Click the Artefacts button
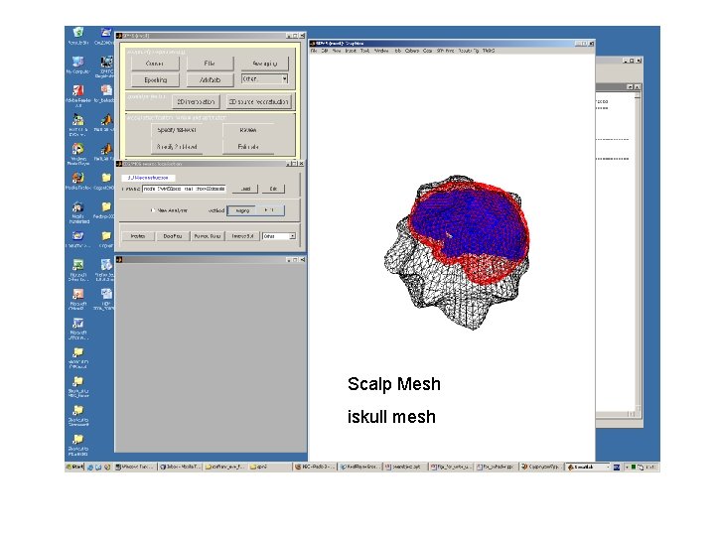715x536 pixels. [210, 79]
